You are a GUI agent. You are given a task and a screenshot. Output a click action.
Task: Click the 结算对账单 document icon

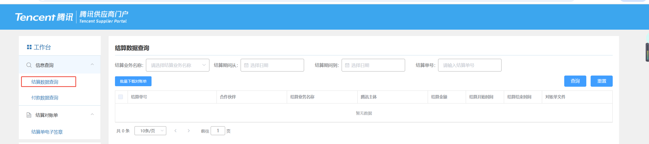point(29,115)
